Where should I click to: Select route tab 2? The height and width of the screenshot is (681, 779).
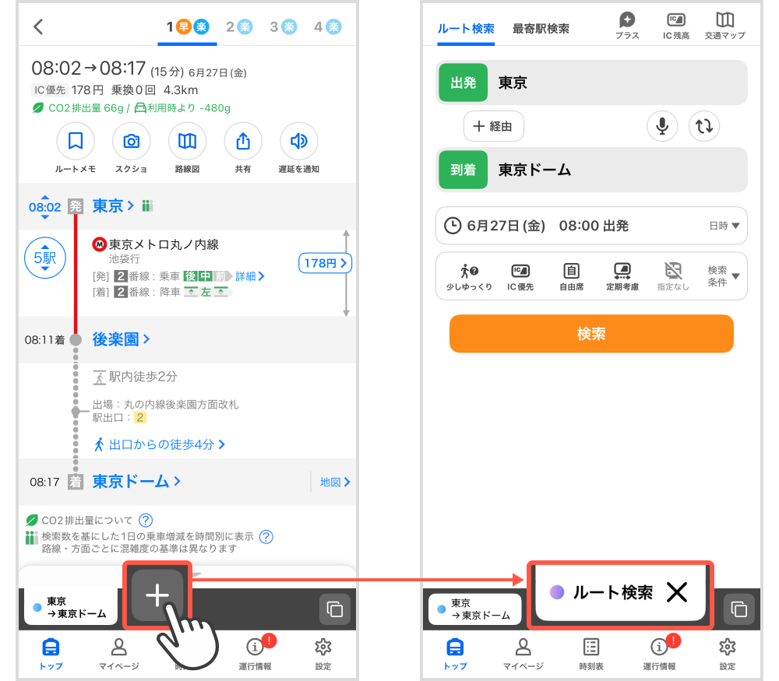(x=239, y=26)
